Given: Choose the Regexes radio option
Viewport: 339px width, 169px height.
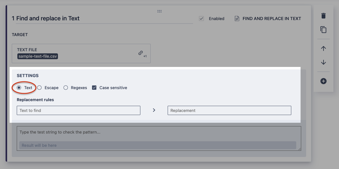Looking at the screenshot, I should [x=66, y=88].
